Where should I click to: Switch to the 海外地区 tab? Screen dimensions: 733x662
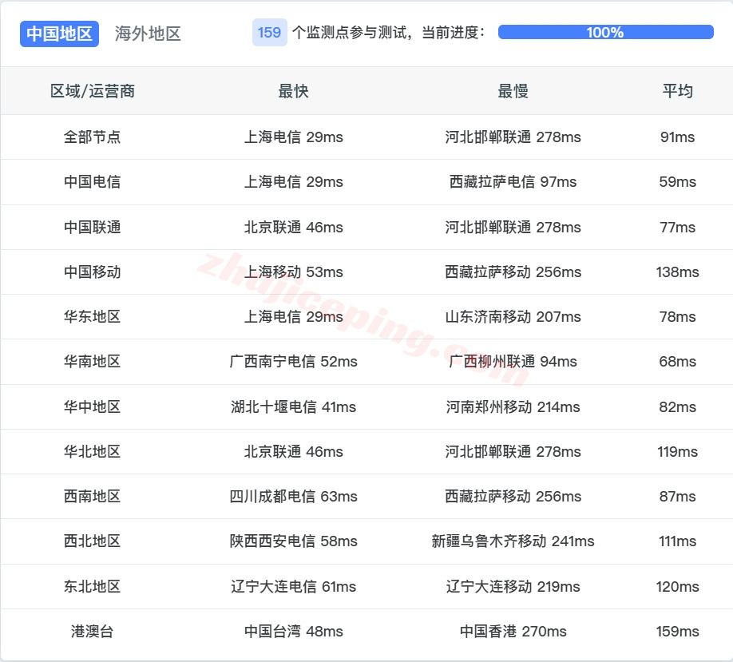tap(147, 34)
